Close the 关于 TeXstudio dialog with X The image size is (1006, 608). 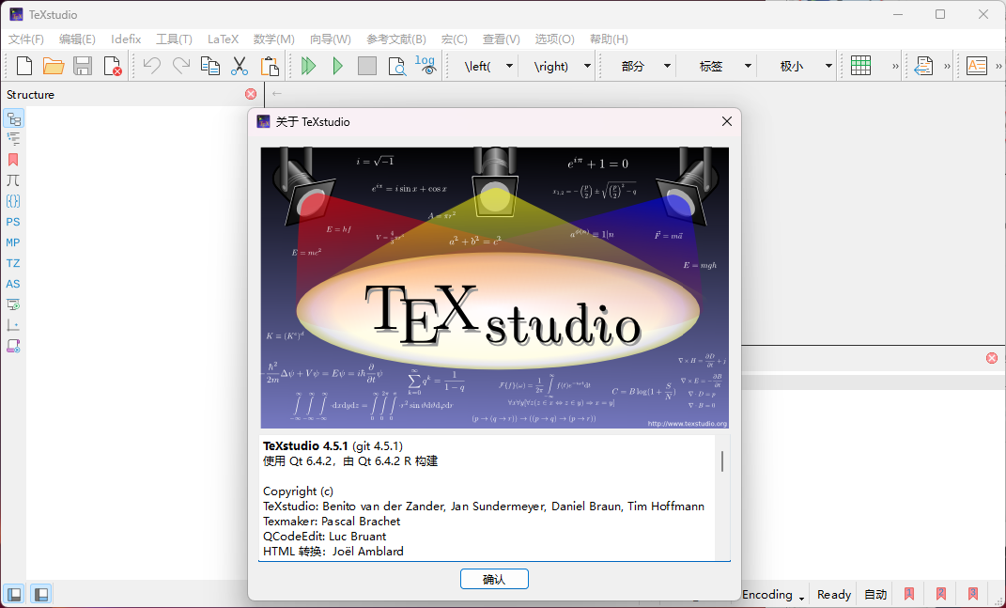click(x=726, y=121)
